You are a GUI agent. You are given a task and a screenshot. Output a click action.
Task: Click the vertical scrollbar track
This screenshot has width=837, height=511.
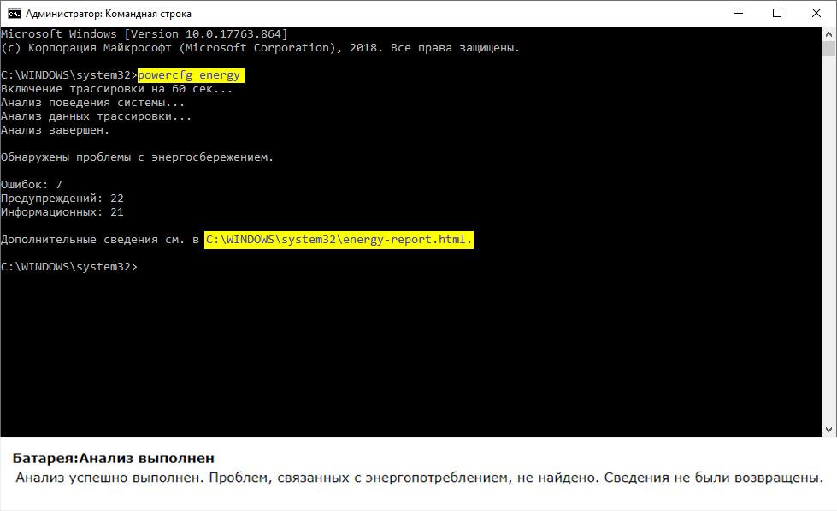click(829, 257)
